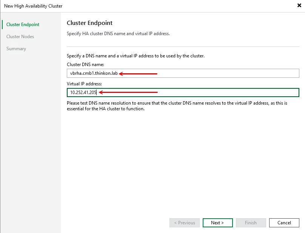Click the "Virtual IP address:" label
Image resolution: width=305 pixels, height=233 pixels.
coord(85,83)
